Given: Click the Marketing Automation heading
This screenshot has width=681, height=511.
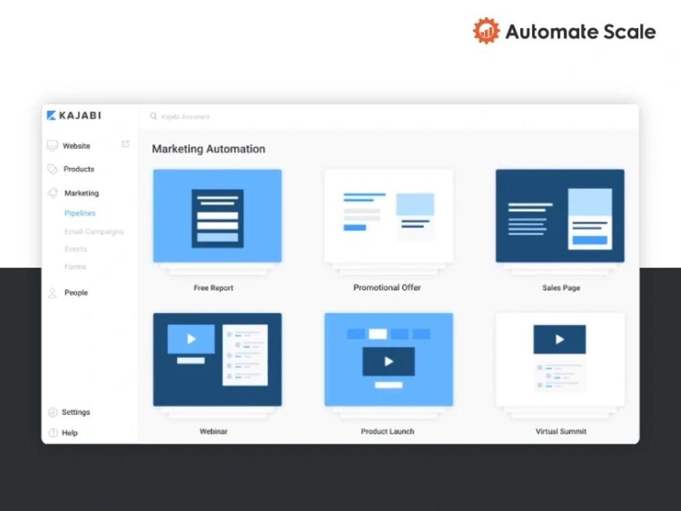Looking at the screenshot, I should (208, 149).
